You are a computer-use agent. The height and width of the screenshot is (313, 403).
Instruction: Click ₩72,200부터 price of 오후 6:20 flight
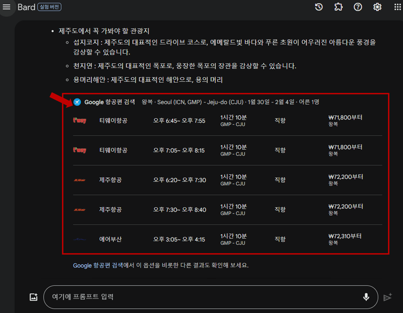346,177
